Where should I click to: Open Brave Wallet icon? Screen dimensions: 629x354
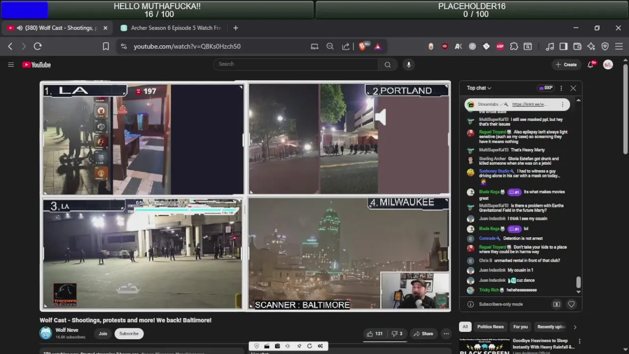tap(577, 46)
